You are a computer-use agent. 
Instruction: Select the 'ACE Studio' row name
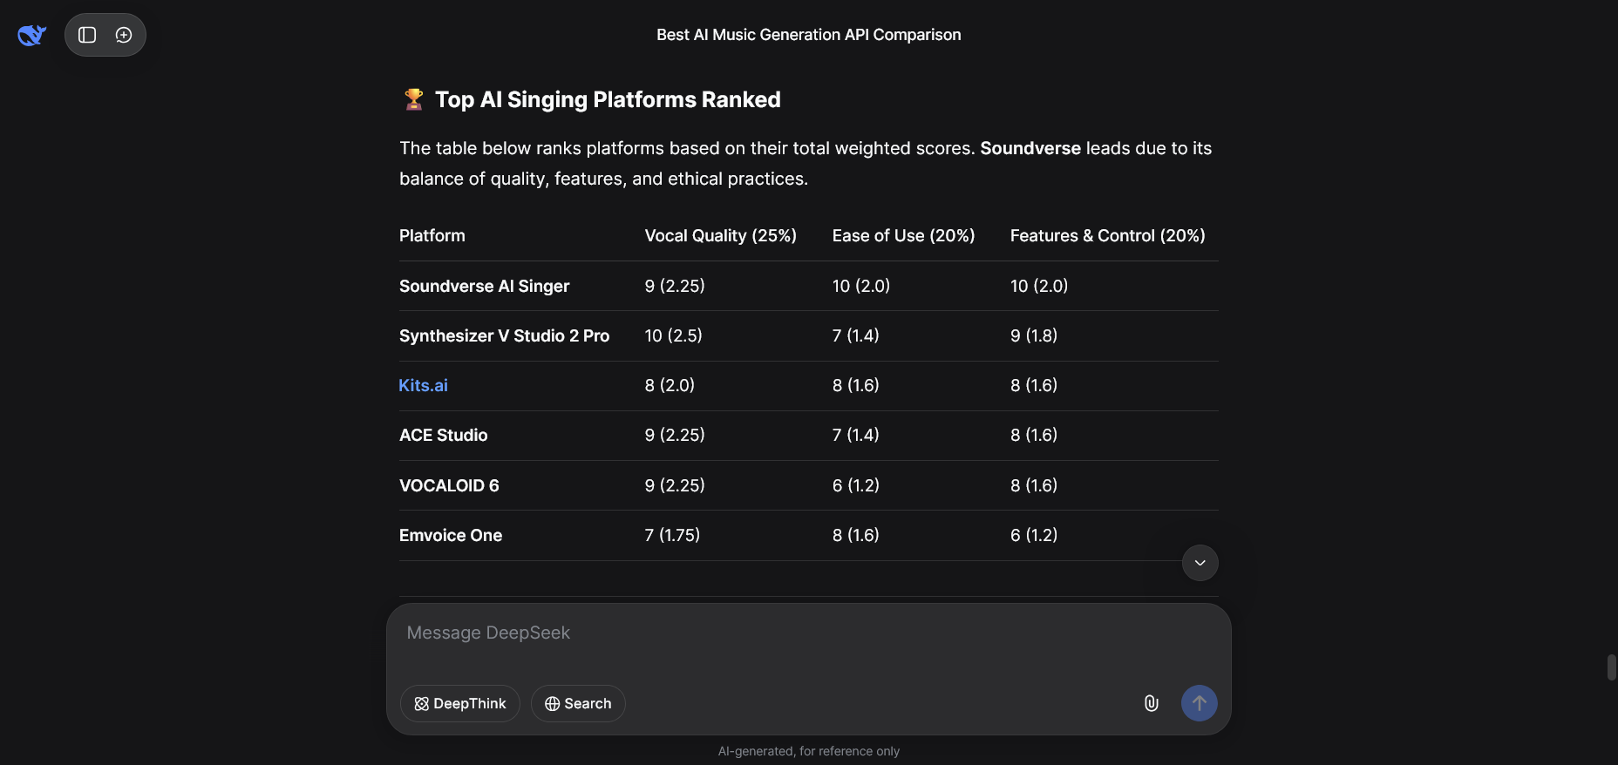pyautogui.click(x=444, y=435)
